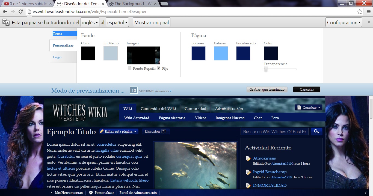This screenshot has width=373, height=196.
Task: Open the Comunidad menu
Action: (196, 109)
